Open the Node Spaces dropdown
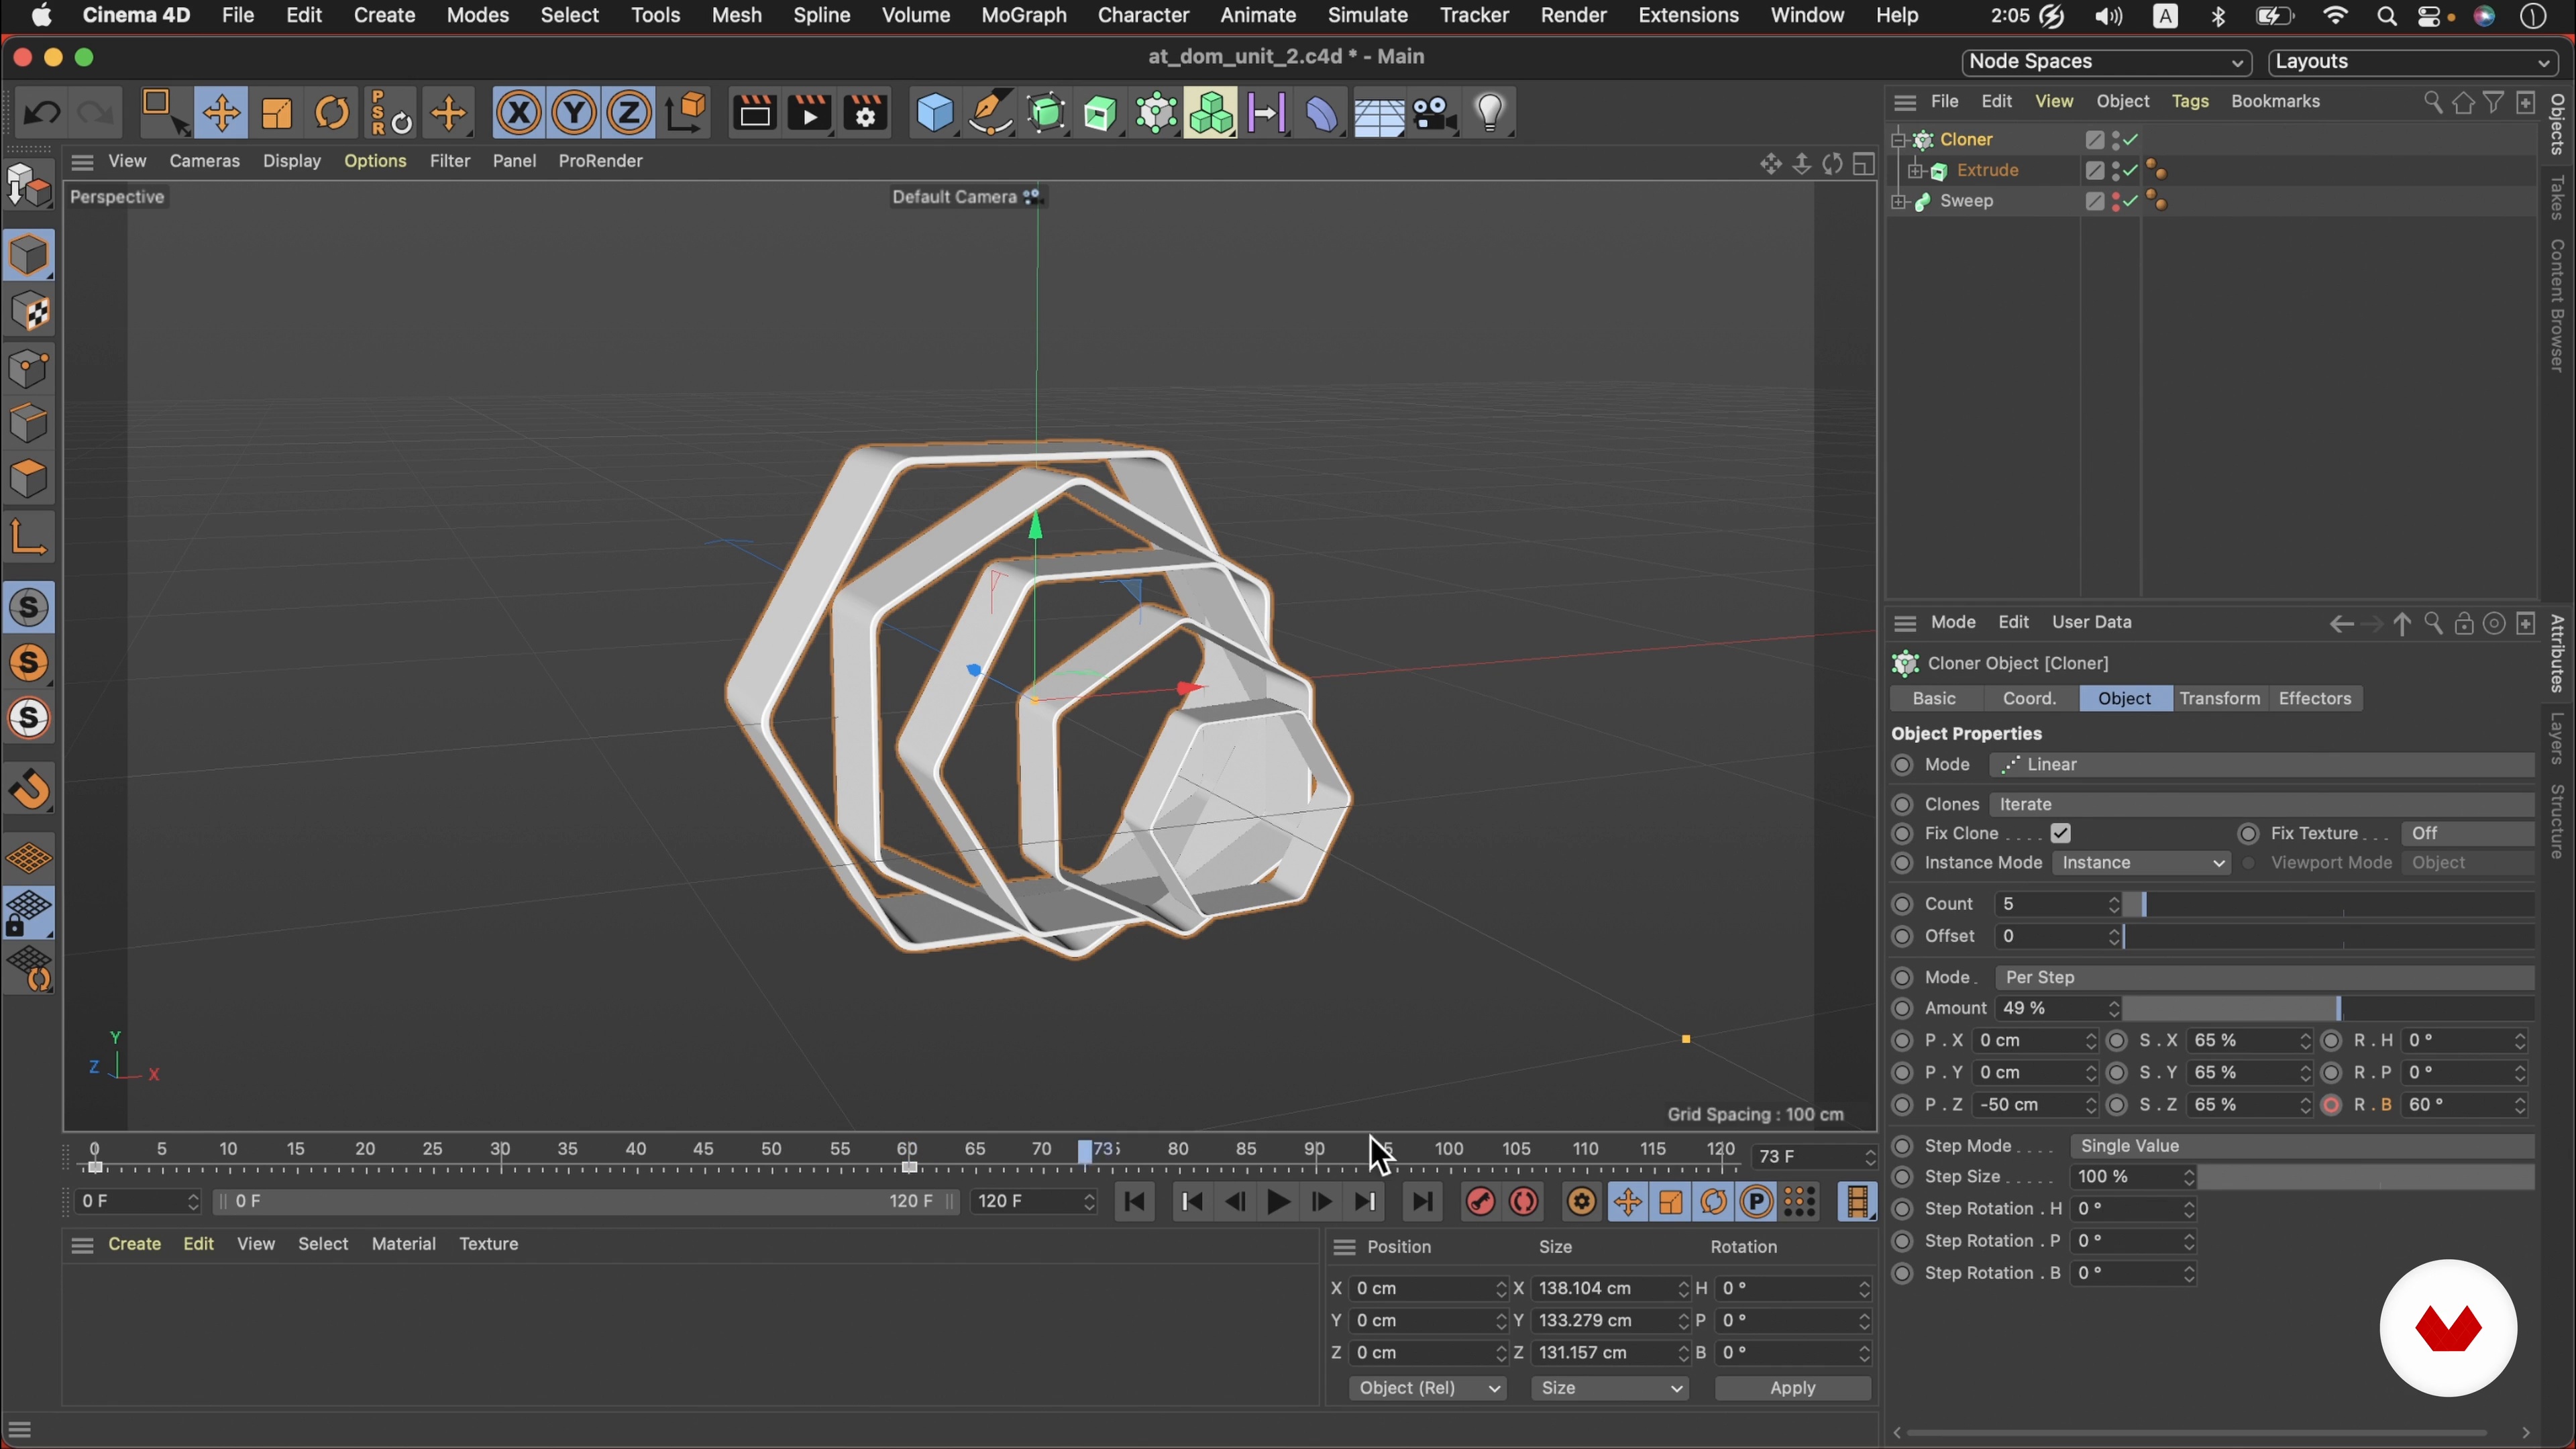This screenshot has width=2576, height=1449. point(2106,62)
